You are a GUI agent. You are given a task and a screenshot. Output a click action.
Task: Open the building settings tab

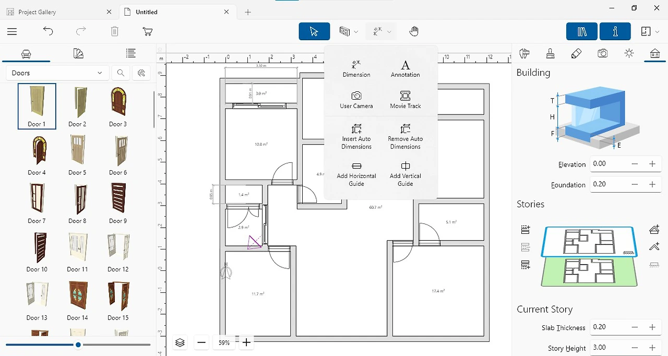[x=654, y=53]
